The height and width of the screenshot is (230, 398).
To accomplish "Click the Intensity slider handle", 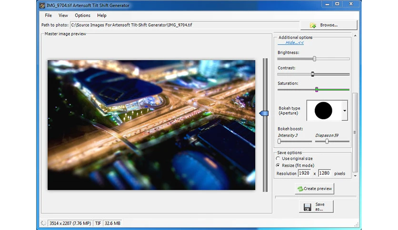I will (279, 141).
